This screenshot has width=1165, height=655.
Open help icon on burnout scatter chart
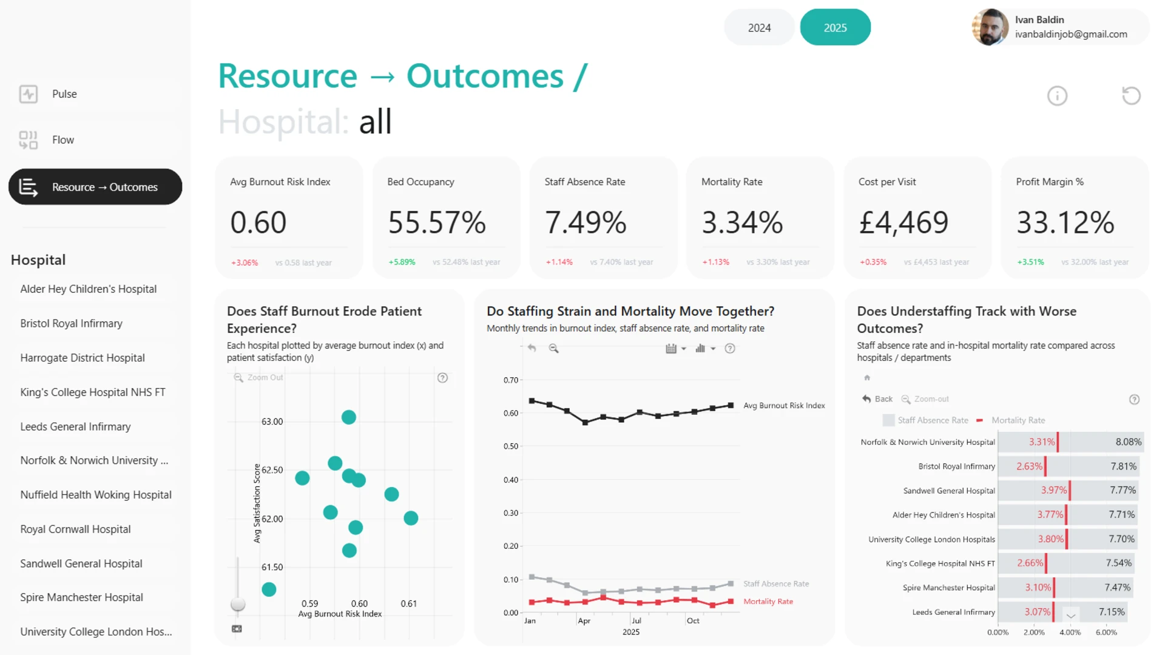[443, 378]
